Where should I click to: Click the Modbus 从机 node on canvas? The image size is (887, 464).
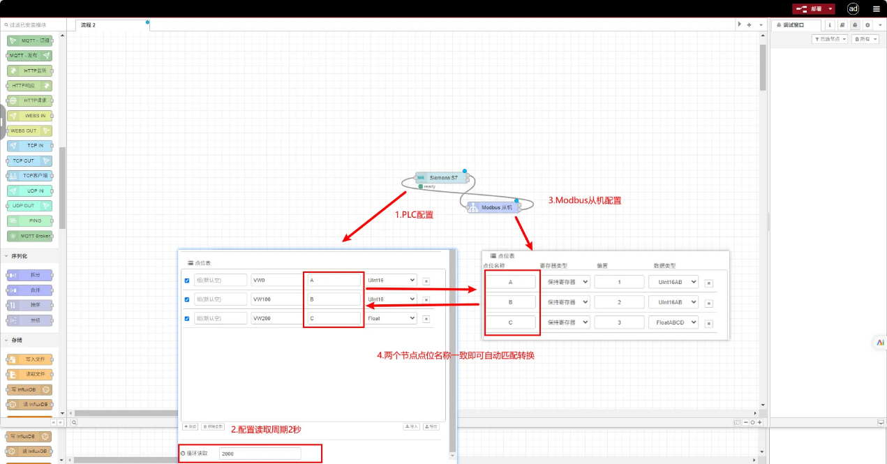point(494,207)
